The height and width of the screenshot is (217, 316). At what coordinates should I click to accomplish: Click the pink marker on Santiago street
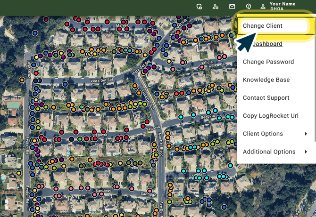click(101, 194)
